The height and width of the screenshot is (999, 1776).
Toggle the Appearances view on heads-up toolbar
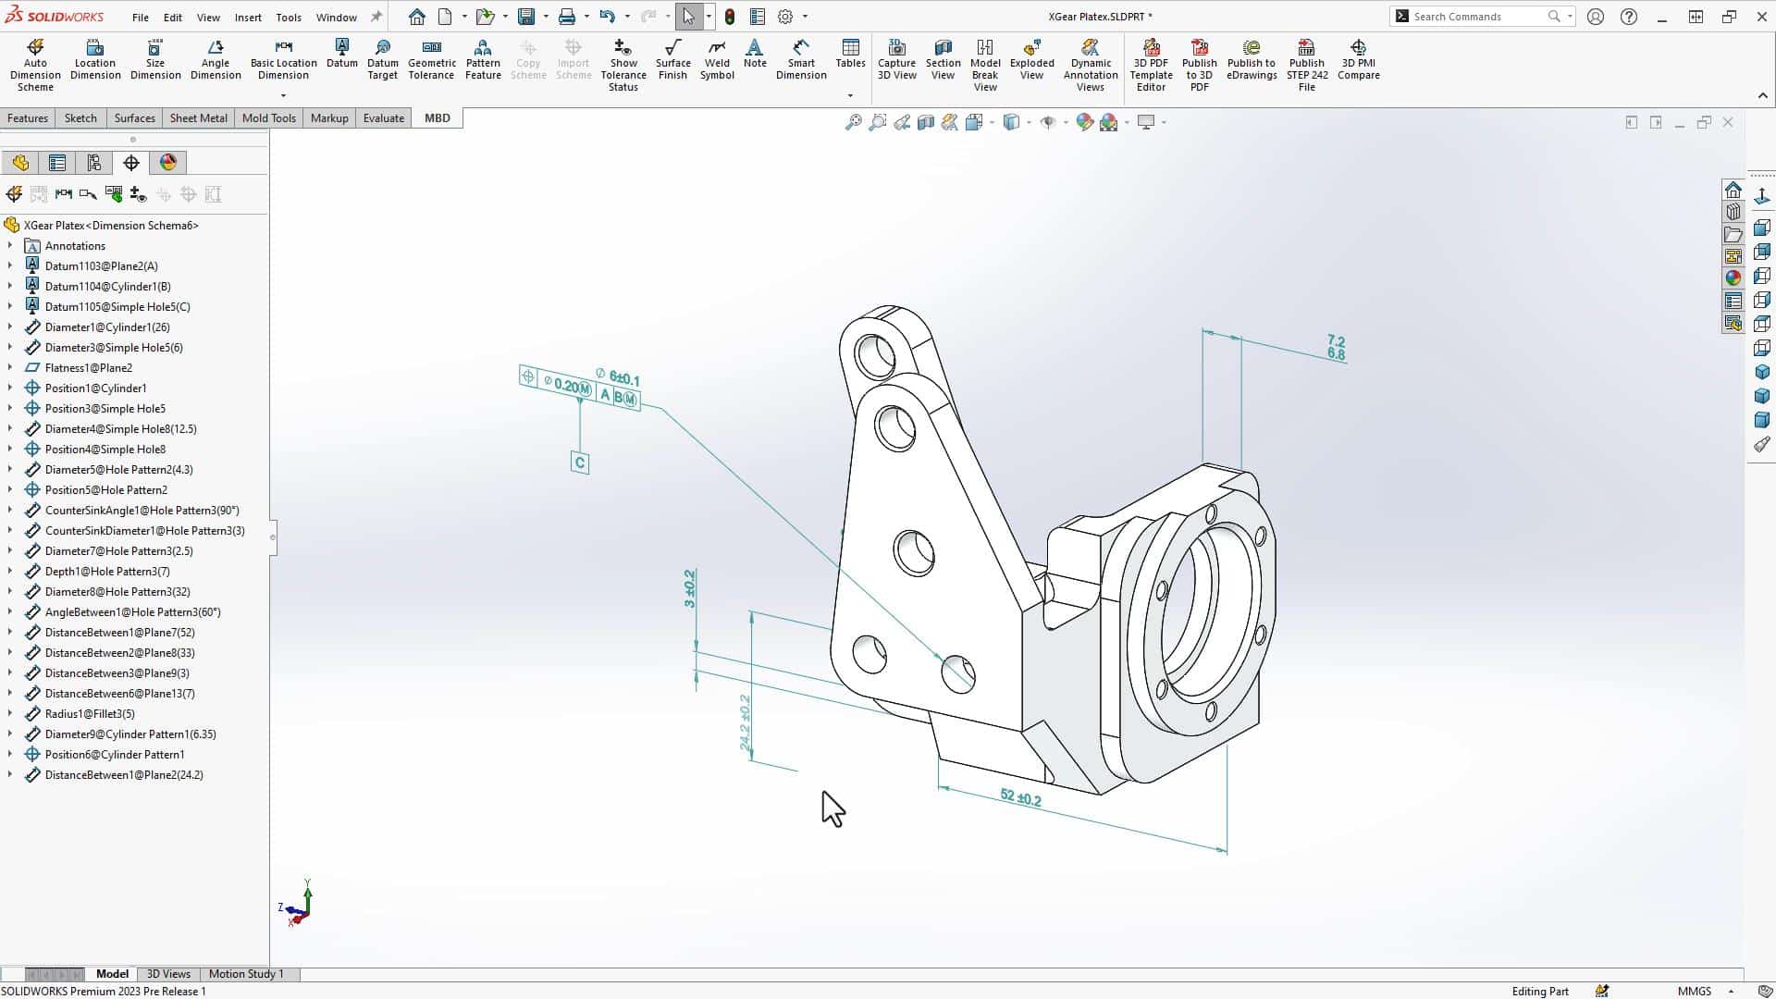click(1085, 121)
